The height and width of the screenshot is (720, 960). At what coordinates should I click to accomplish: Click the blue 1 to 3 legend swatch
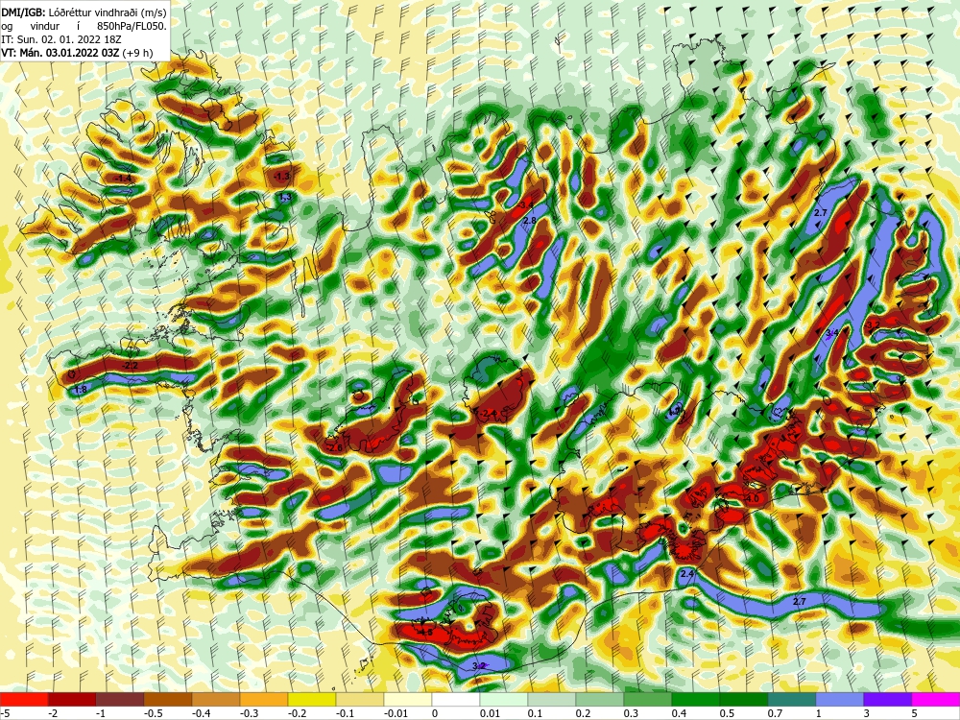tap(840, 699)
